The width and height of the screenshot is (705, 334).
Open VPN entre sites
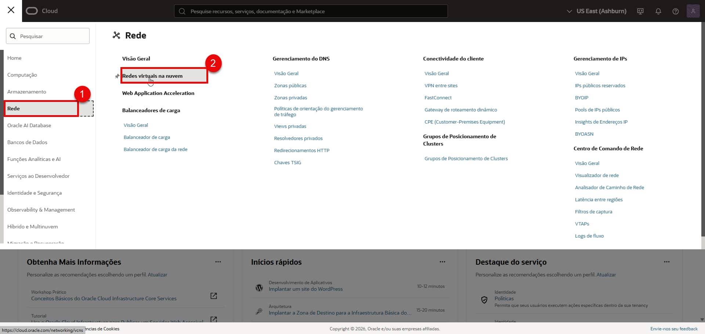click(x=441, y=85)
